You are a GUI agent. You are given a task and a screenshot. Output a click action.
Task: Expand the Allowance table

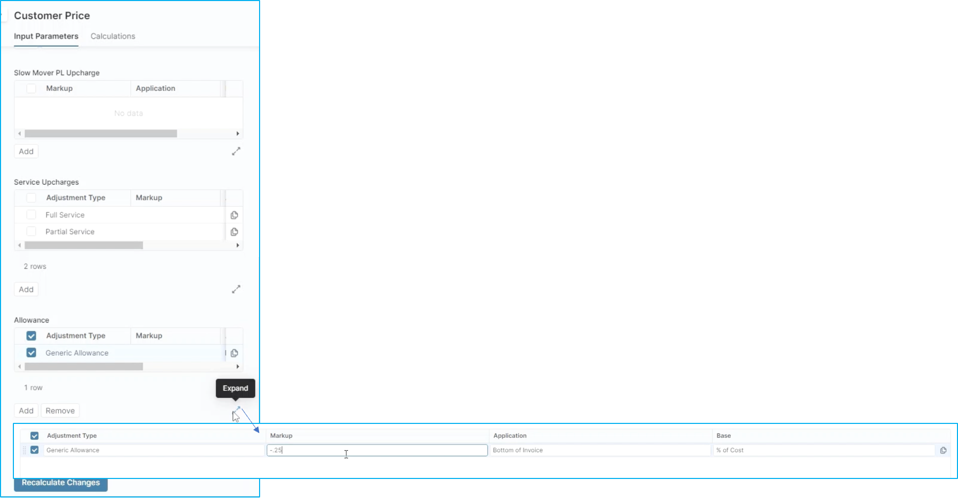[237, 410]
